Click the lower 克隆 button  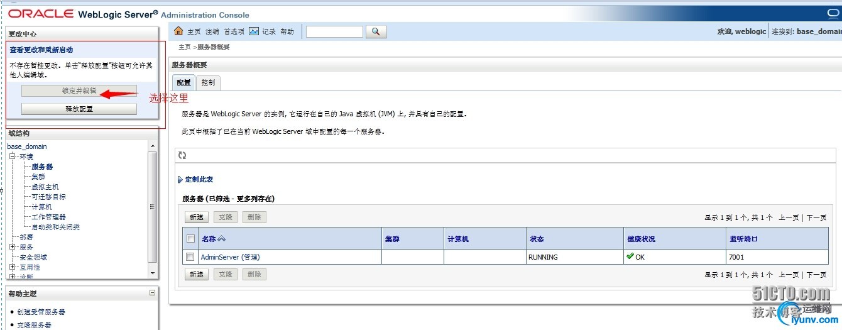pyautogui.click(x=226, y=274)
